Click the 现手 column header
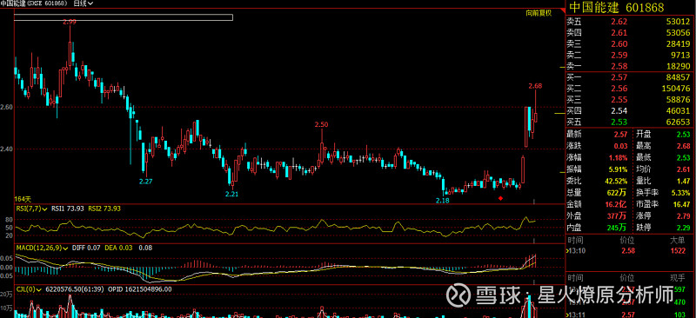Image resolution: width=696 pixels, height=318 pixels. (678, 278)
